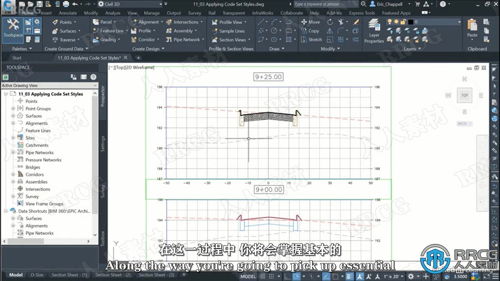Click the Fillet modify icon
Viewport: 500px width, 281px height.
coord(341,31)
